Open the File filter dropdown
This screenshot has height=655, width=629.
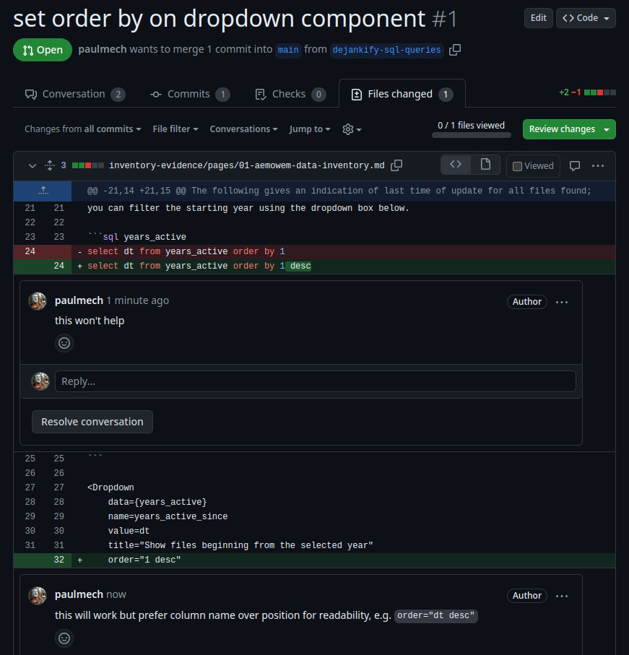(x=175, y=129)
